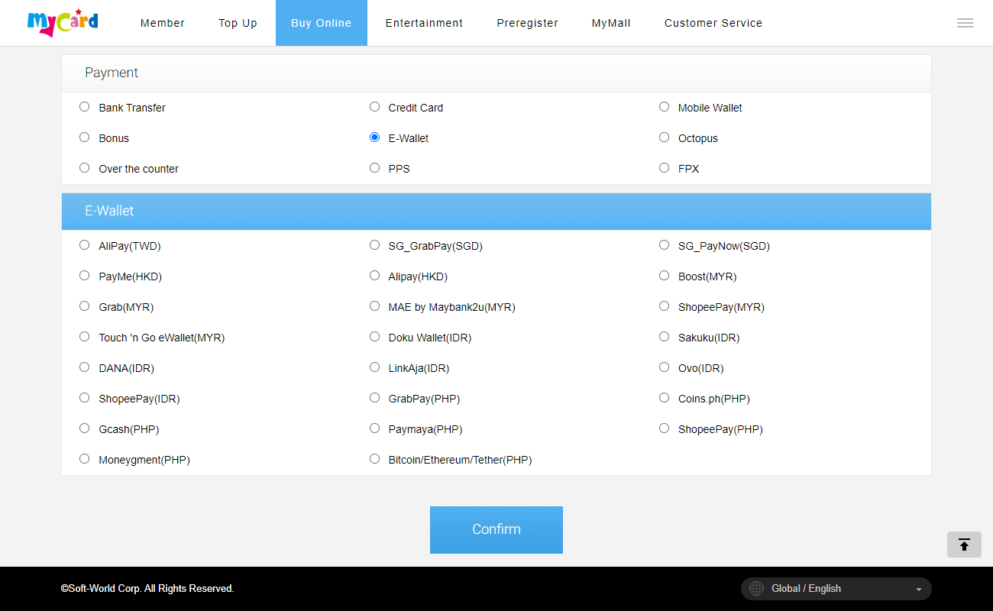Click the MyCard logo

click(63, 23)
